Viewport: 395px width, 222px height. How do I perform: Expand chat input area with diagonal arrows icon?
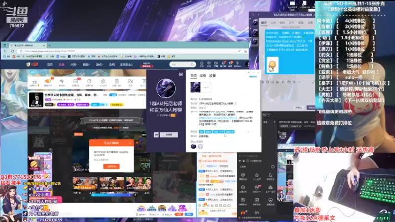point(313,82)
